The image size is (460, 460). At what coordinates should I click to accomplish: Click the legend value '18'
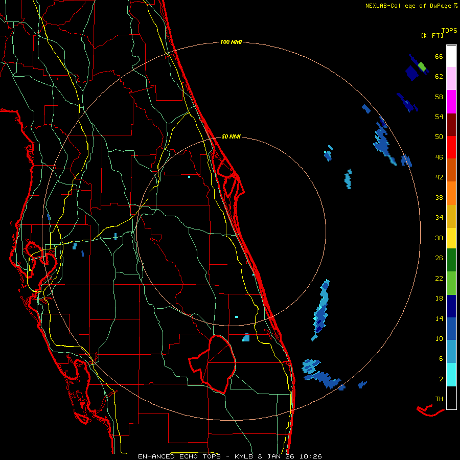[439, 298]
